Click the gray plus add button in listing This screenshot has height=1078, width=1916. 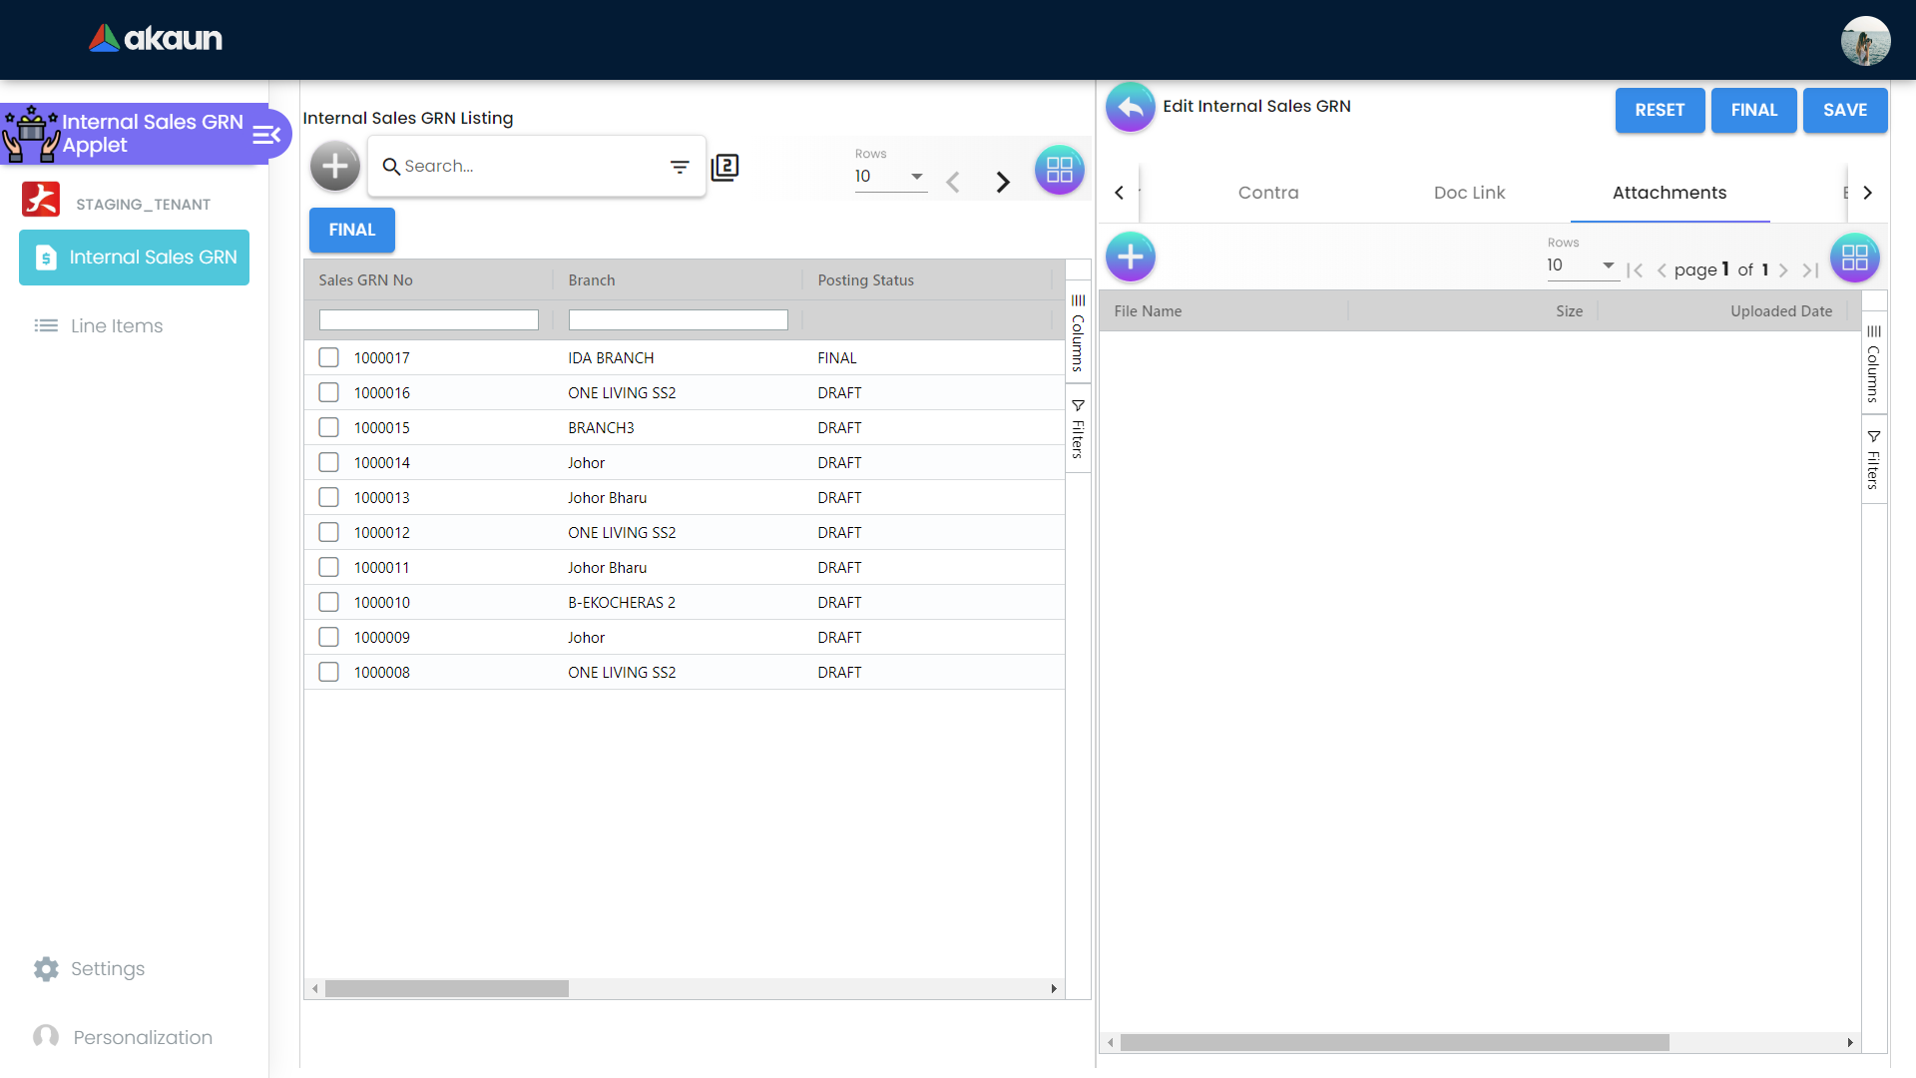(x=335, y=167)
